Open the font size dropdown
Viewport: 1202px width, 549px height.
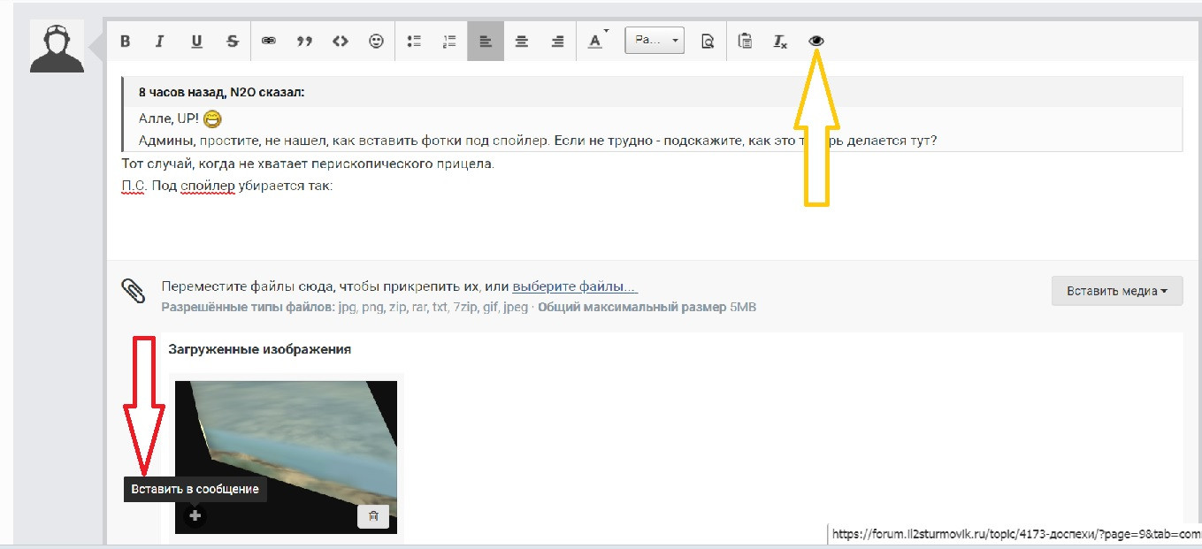point(655,40)
